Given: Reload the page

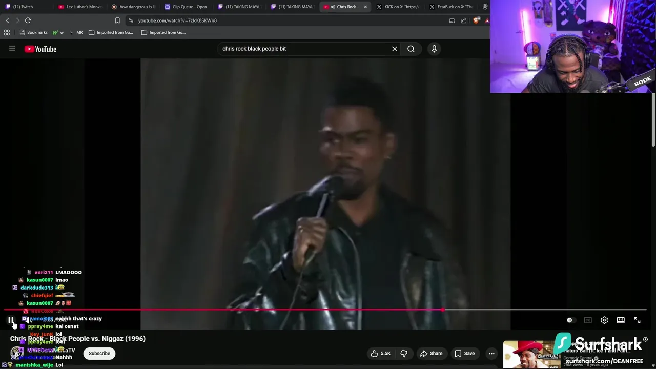Looking at the screenshot, I should click(28, 20).
